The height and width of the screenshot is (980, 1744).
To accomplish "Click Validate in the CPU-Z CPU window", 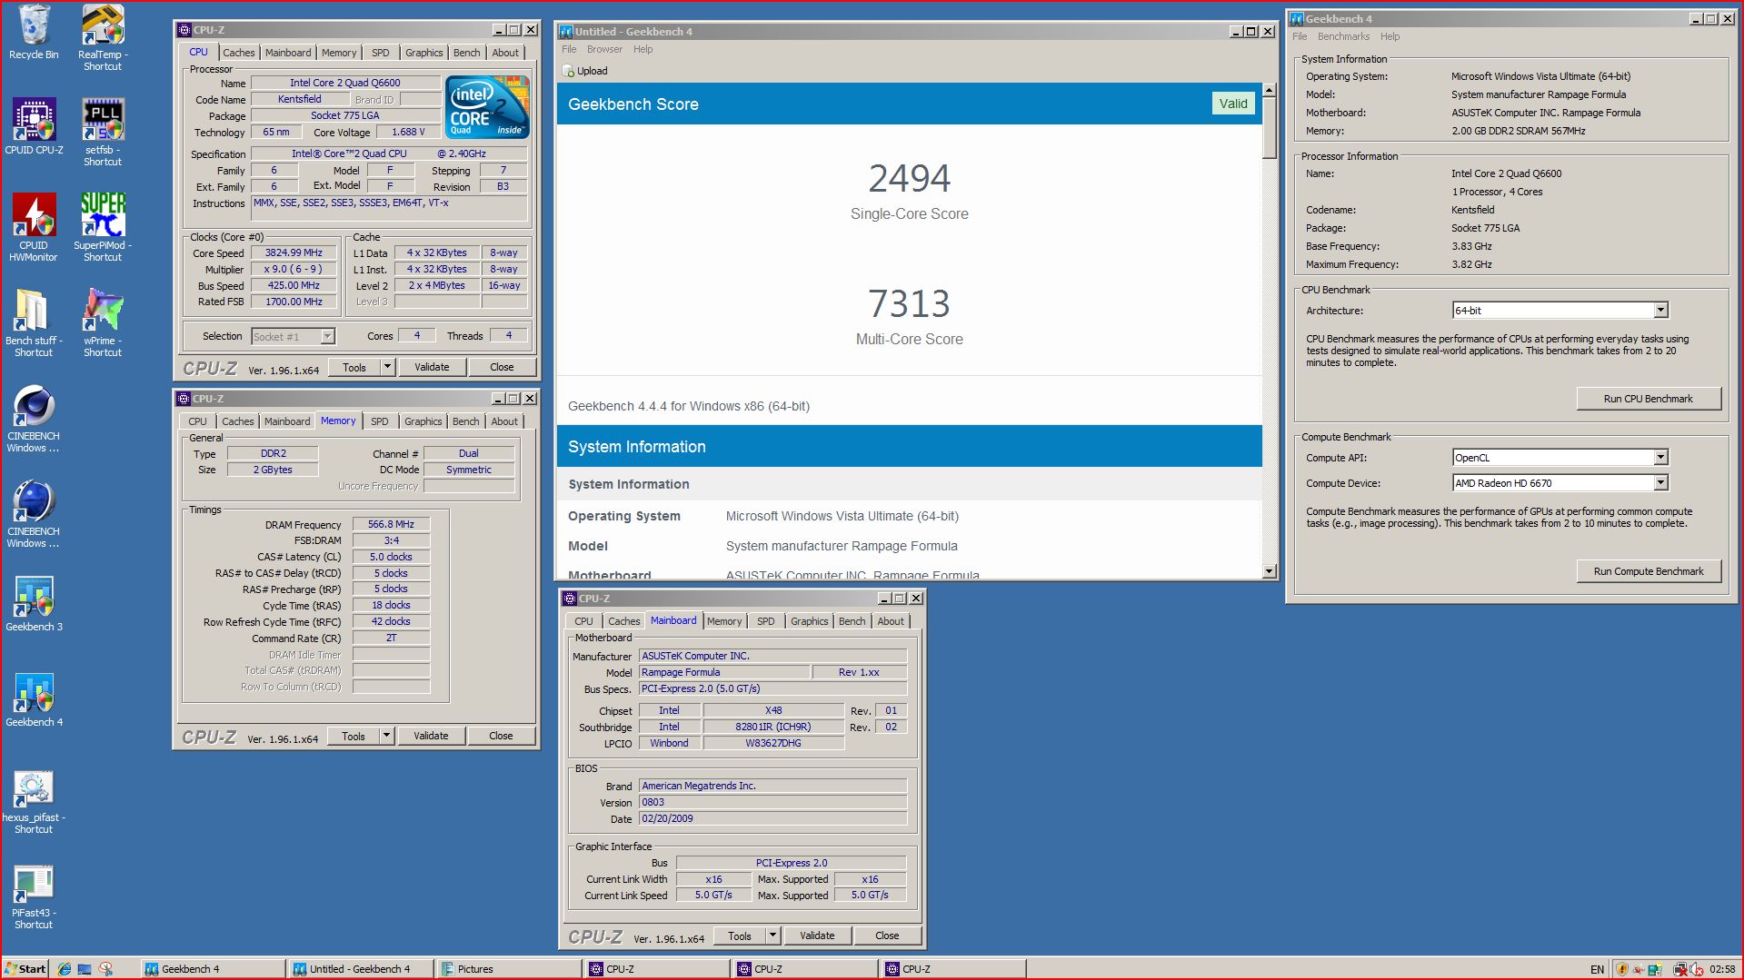I will click(x=432, y=367).
